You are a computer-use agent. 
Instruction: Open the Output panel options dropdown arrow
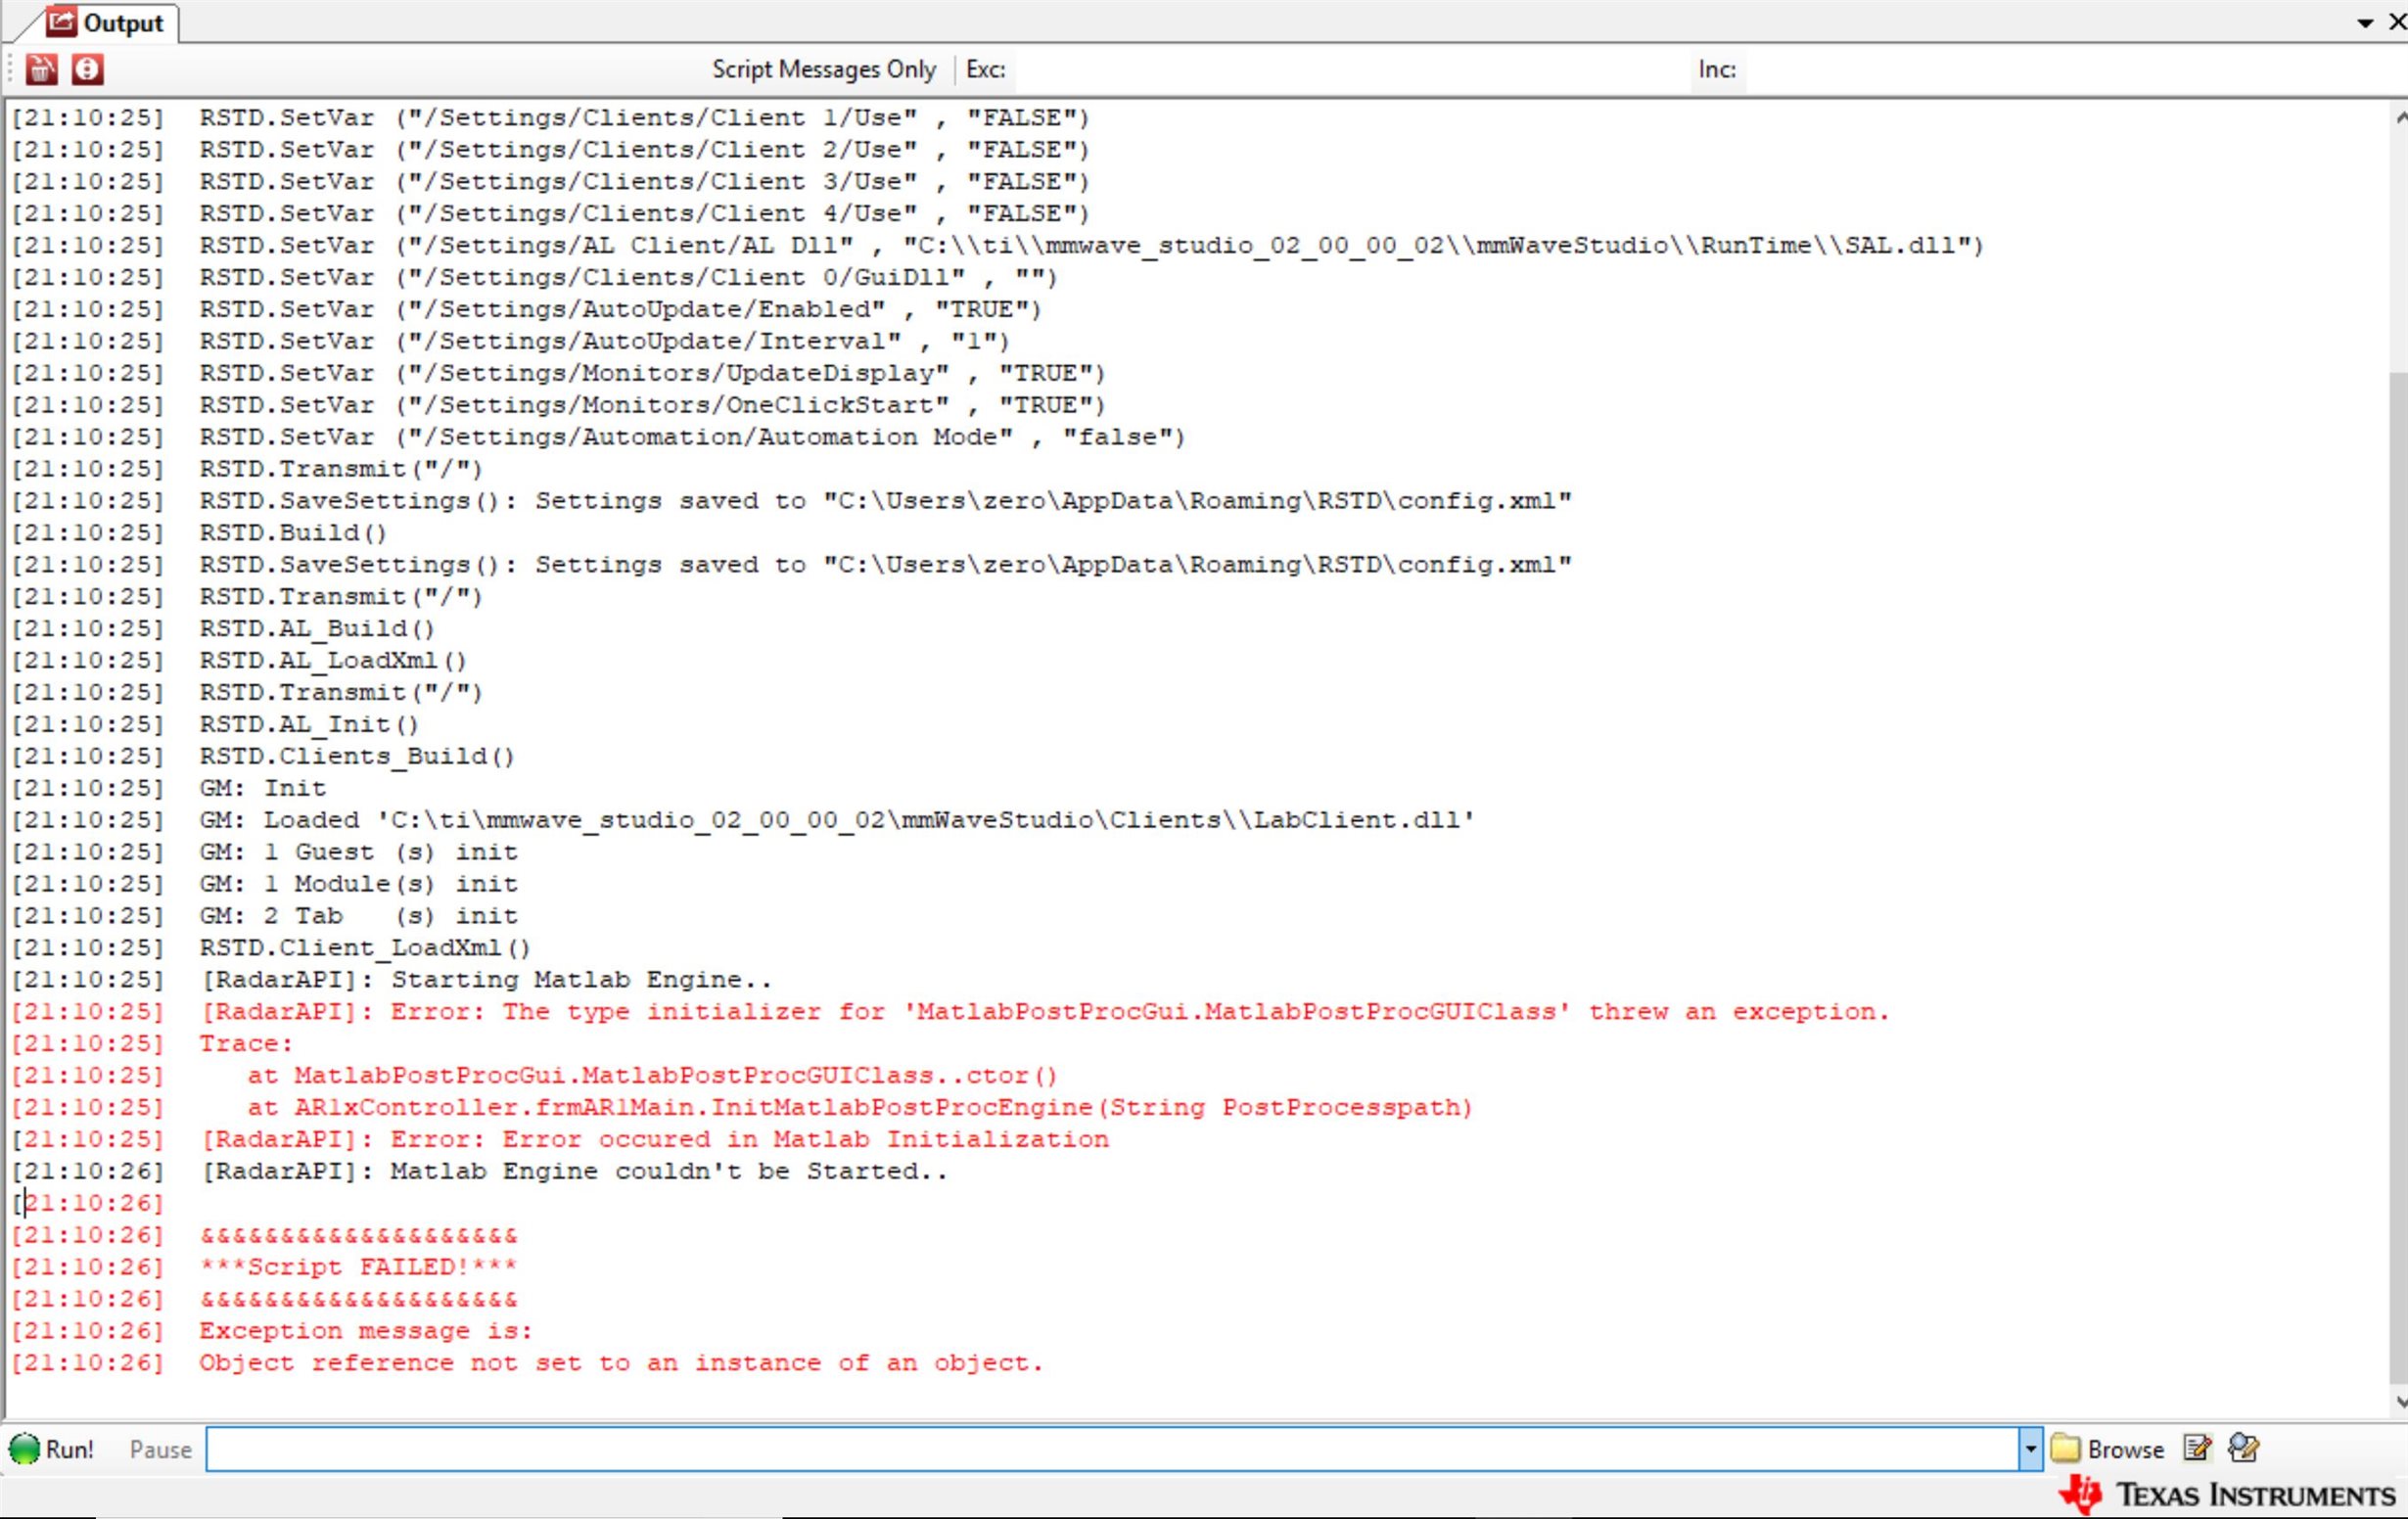click(2365, 23)
